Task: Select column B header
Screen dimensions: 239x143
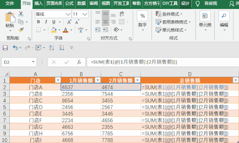Action: click(81, 74)
